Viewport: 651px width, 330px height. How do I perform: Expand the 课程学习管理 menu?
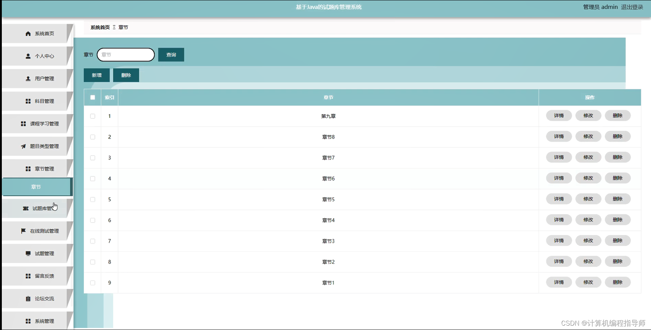pos(37,124)
